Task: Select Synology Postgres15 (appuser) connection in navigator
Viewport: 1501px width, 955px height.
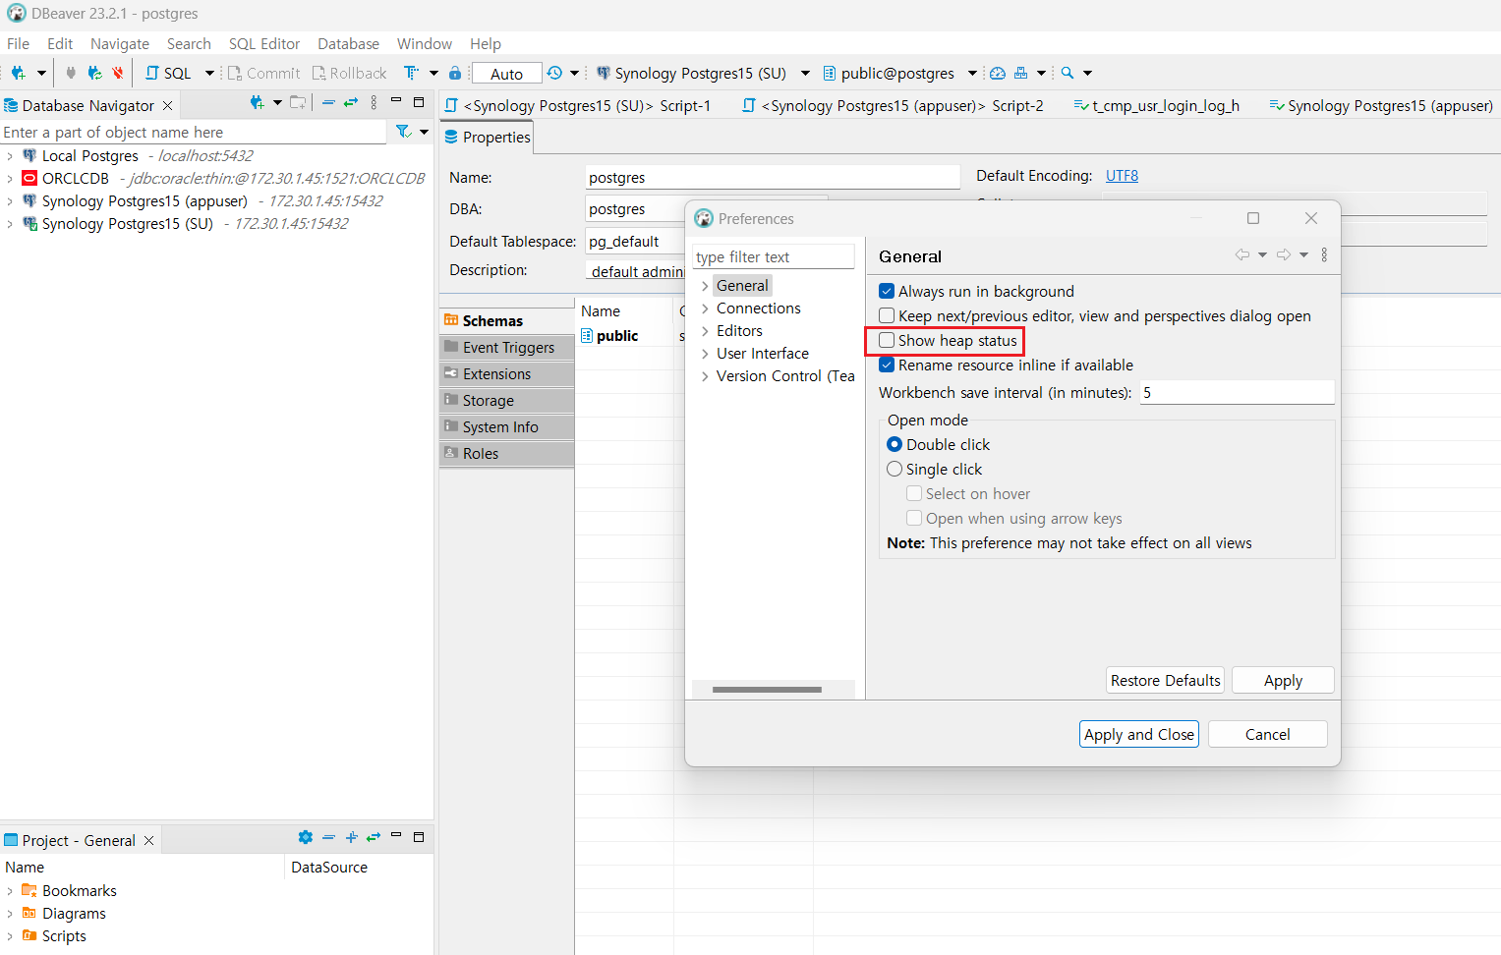Action: coord(144,201)
